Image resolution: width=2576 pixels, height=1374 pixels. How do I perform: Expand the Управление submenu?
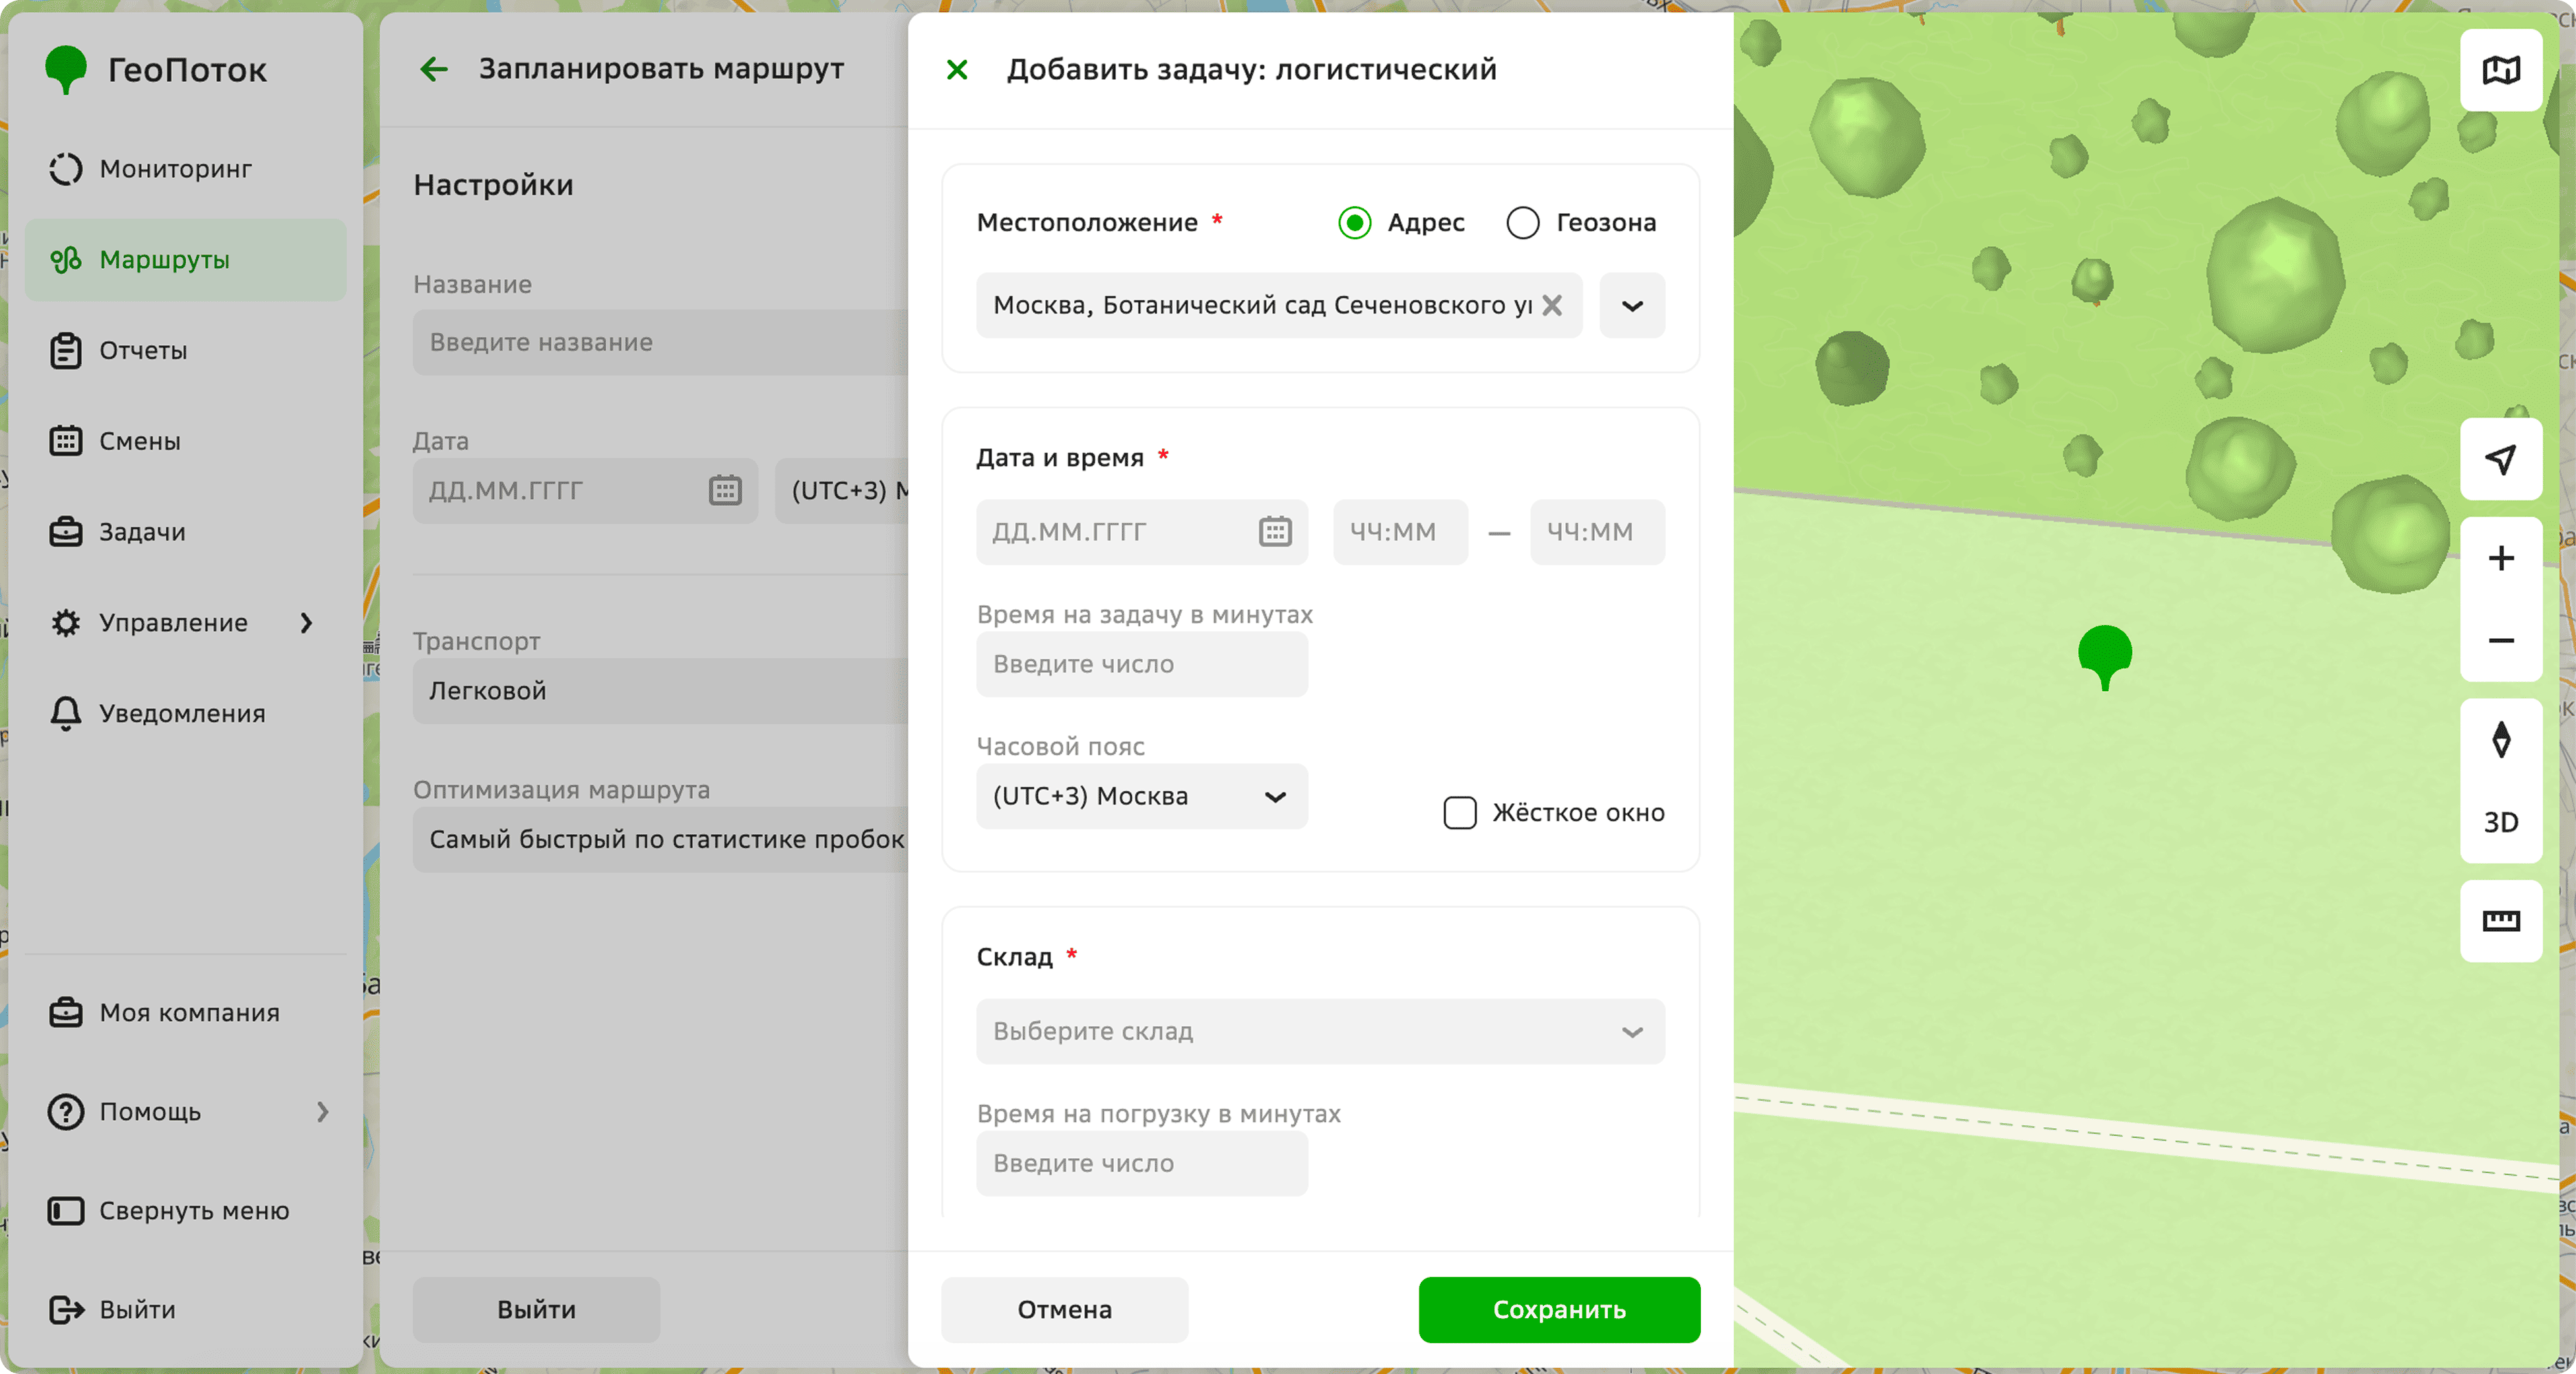coord(306,622)
